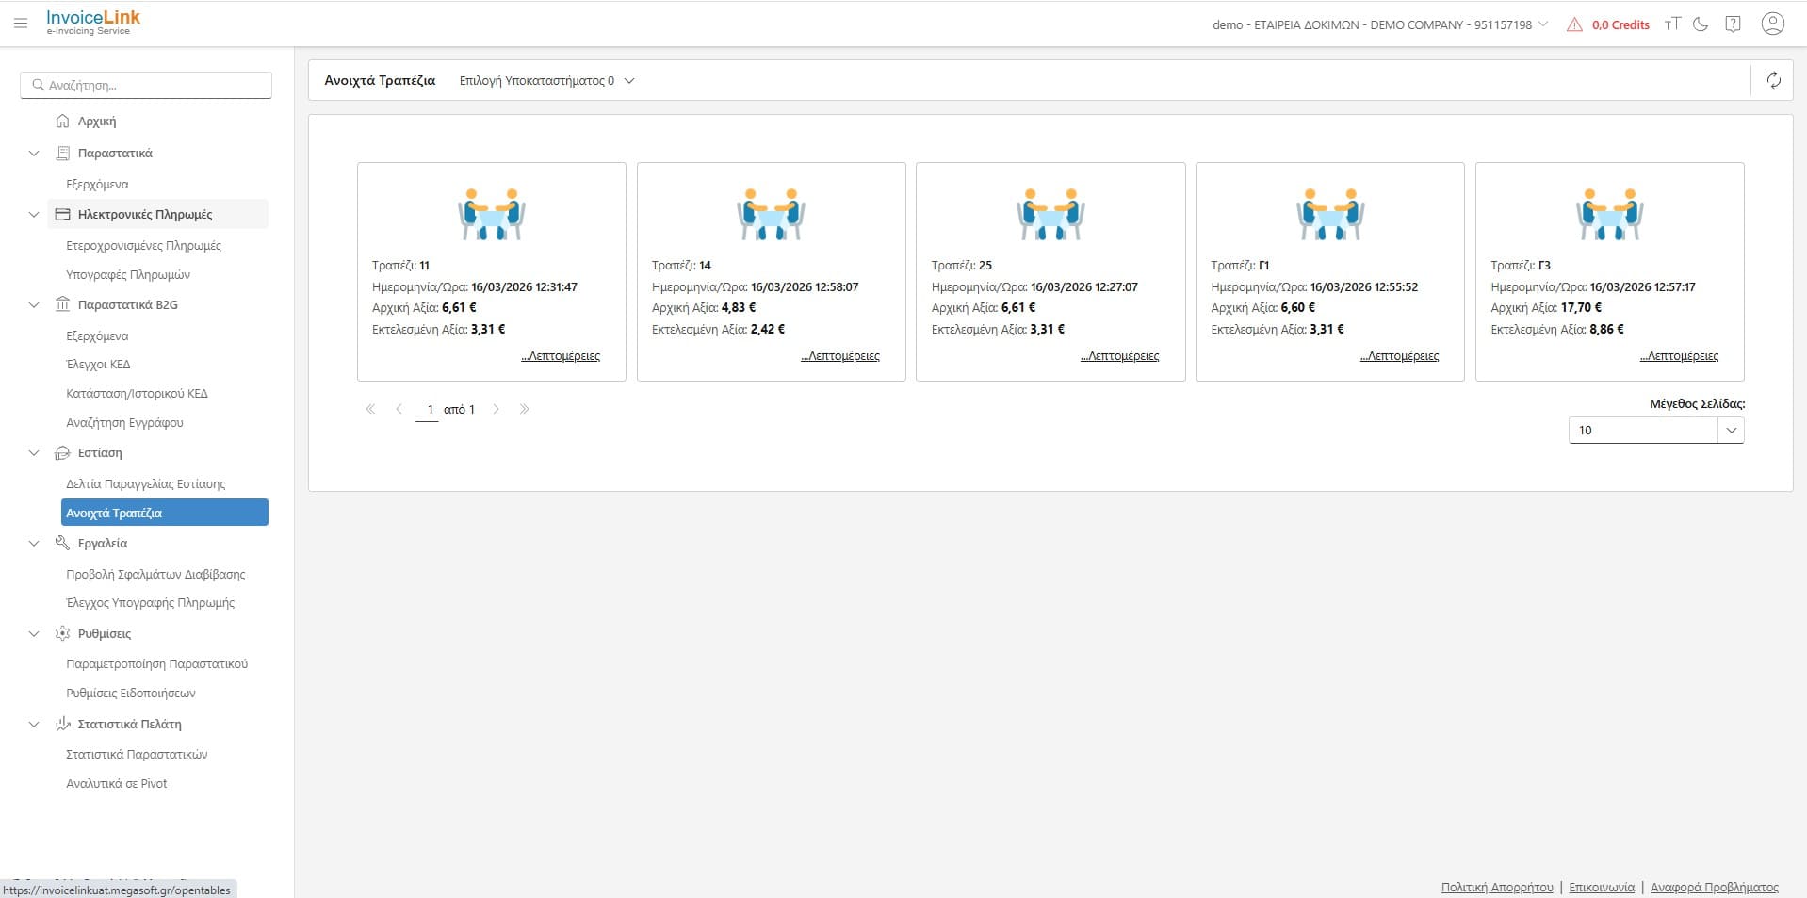Screen dimensions: 1807x898
Task: Open Λεπτομέρειες link for table 14
Action: [x=840, y=356]
